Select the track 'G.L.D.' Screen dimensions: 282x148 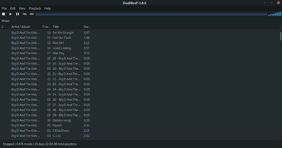click(x=57, y=136)
